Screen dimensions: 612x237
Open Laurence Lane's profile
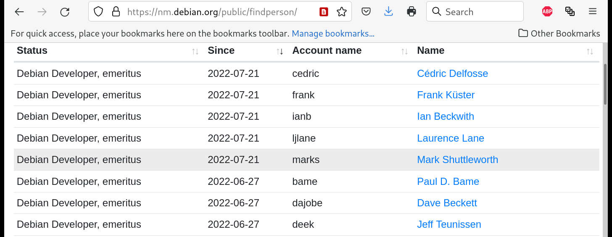point(451,138)
